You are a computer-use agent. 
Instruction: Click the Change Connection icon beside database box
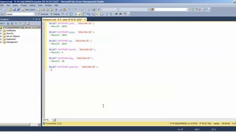coord(2,14)
